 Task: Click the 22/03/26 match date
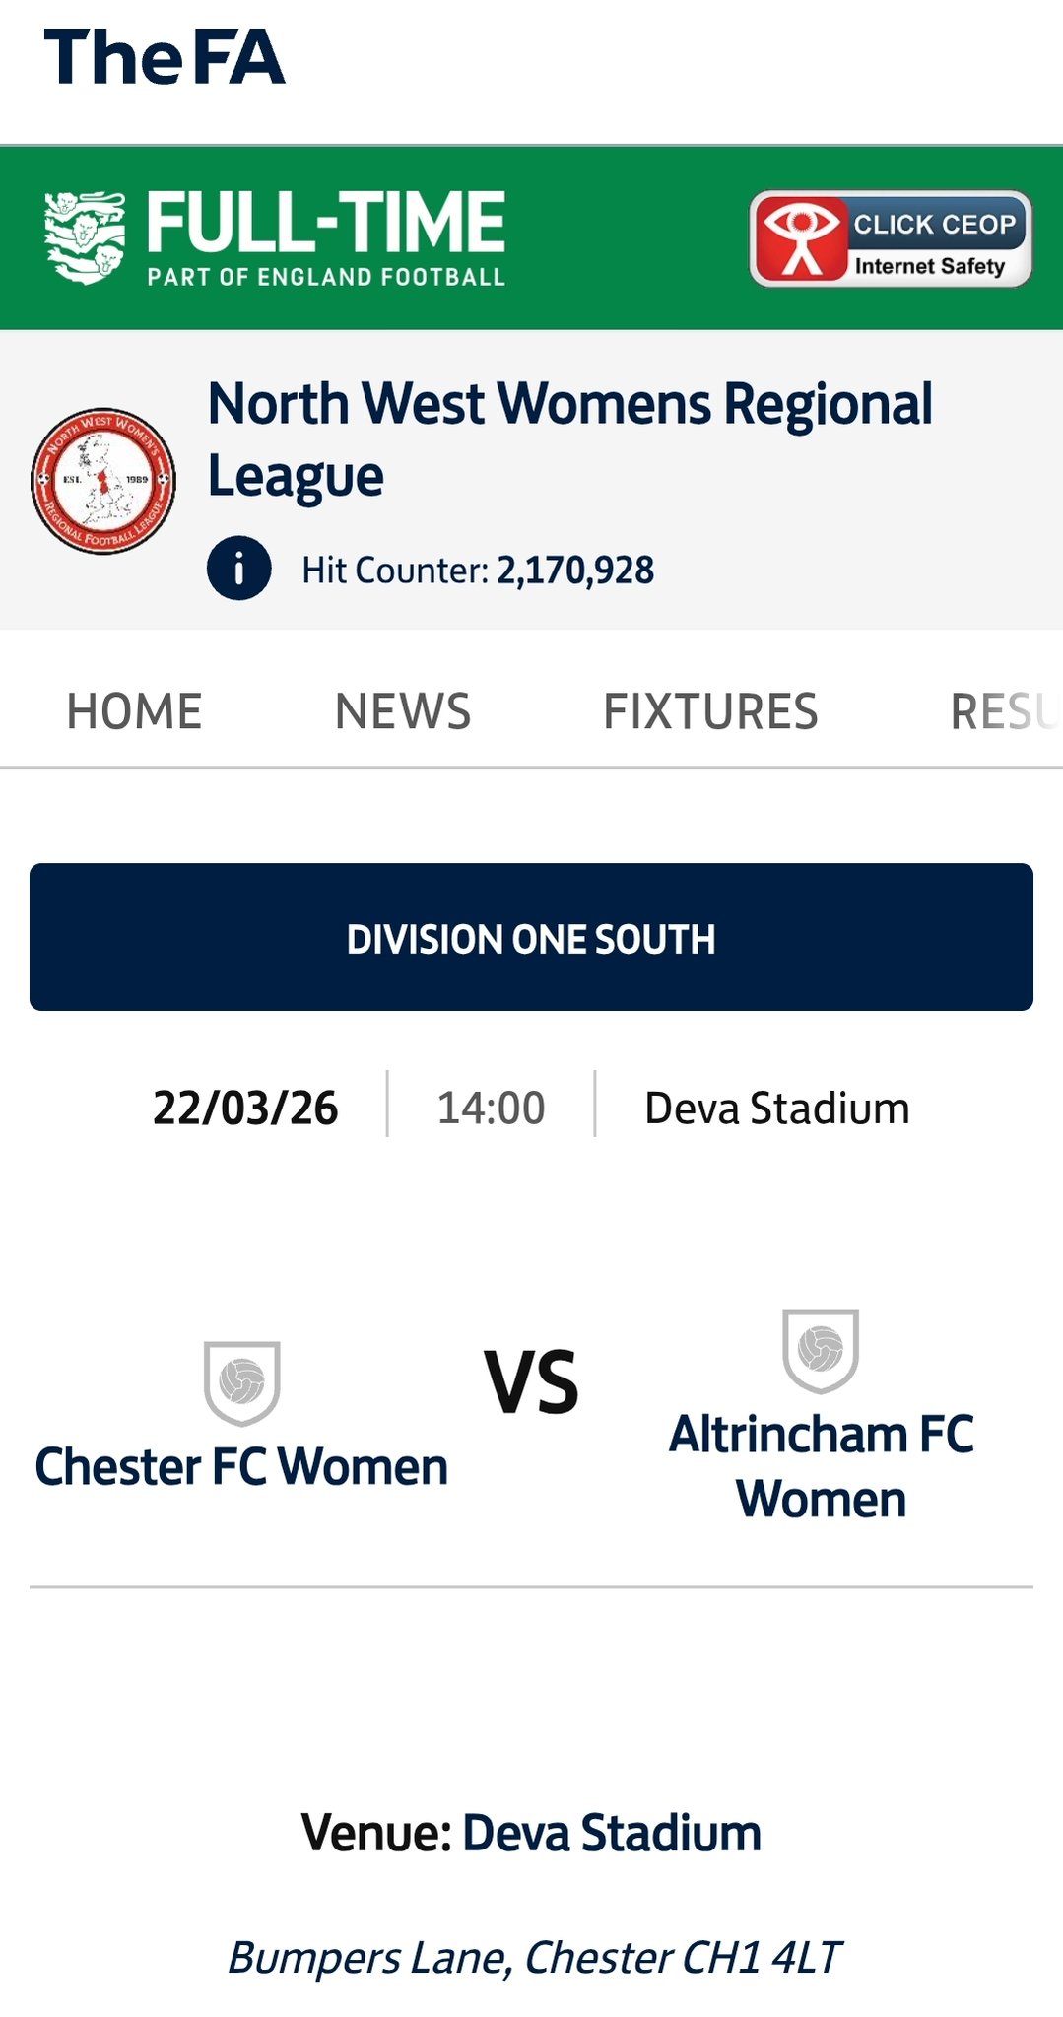pos(245,1108)
